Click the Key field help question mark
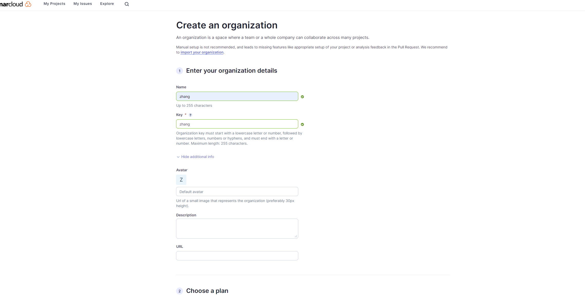The image size is (585, 298). click(x=190, y=115)
